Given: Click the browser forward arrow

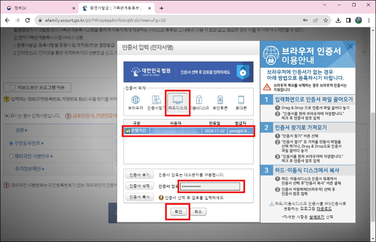Looking at the screenshot, I should [x=17, y=21].
